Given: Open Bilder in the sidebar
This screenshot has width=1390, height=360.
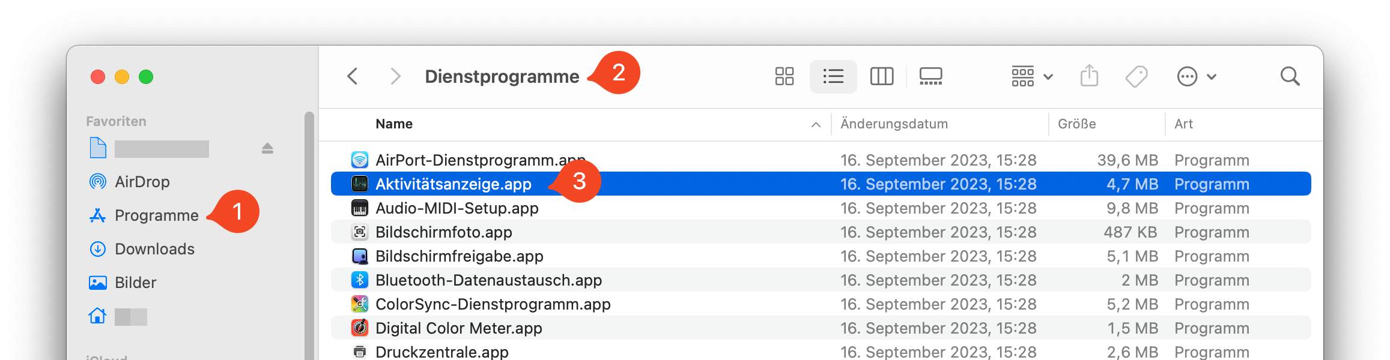Looking at the screenshot, I should tap(135, 283).
